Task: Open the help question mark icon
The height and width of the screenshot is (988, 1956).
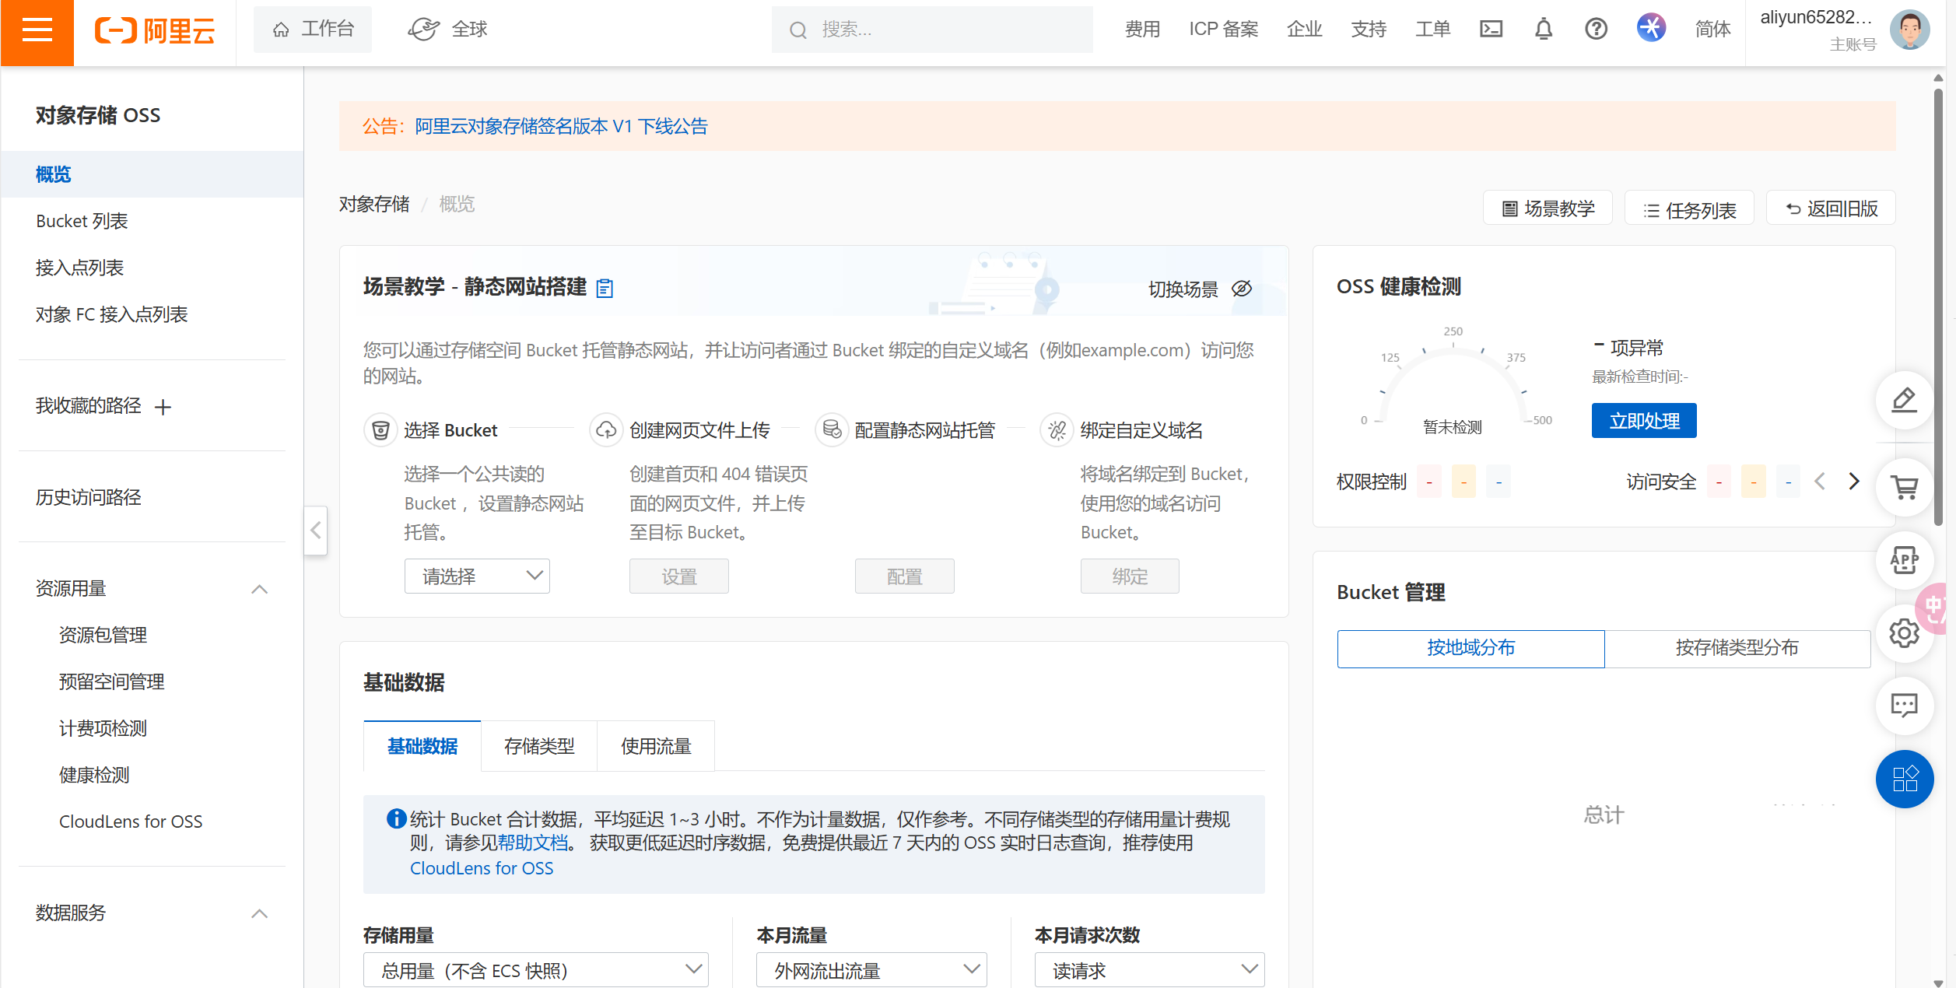Action: (x=1596, y=30)
